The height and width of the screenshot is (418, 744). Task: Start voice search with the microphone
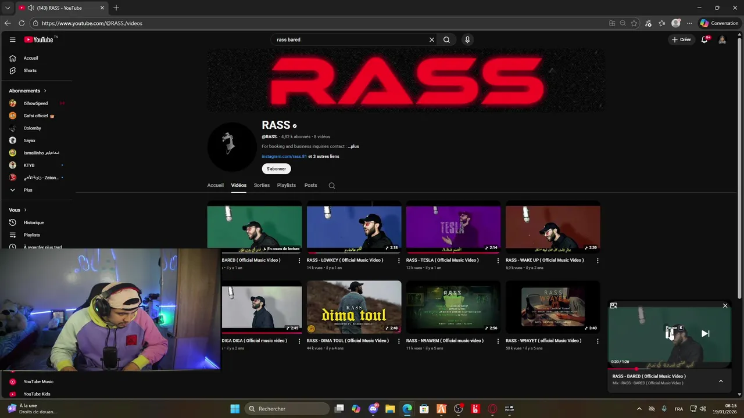pyautogui.click(x=467, y=39)
